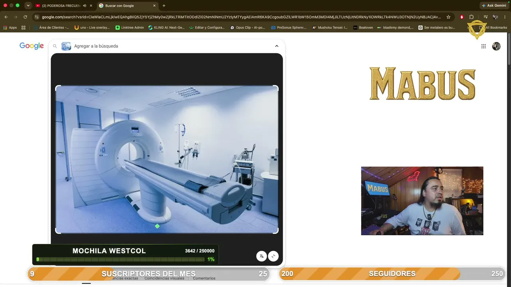
Task: Select the Buscar con Google tab
Action: tap(128, 6)
